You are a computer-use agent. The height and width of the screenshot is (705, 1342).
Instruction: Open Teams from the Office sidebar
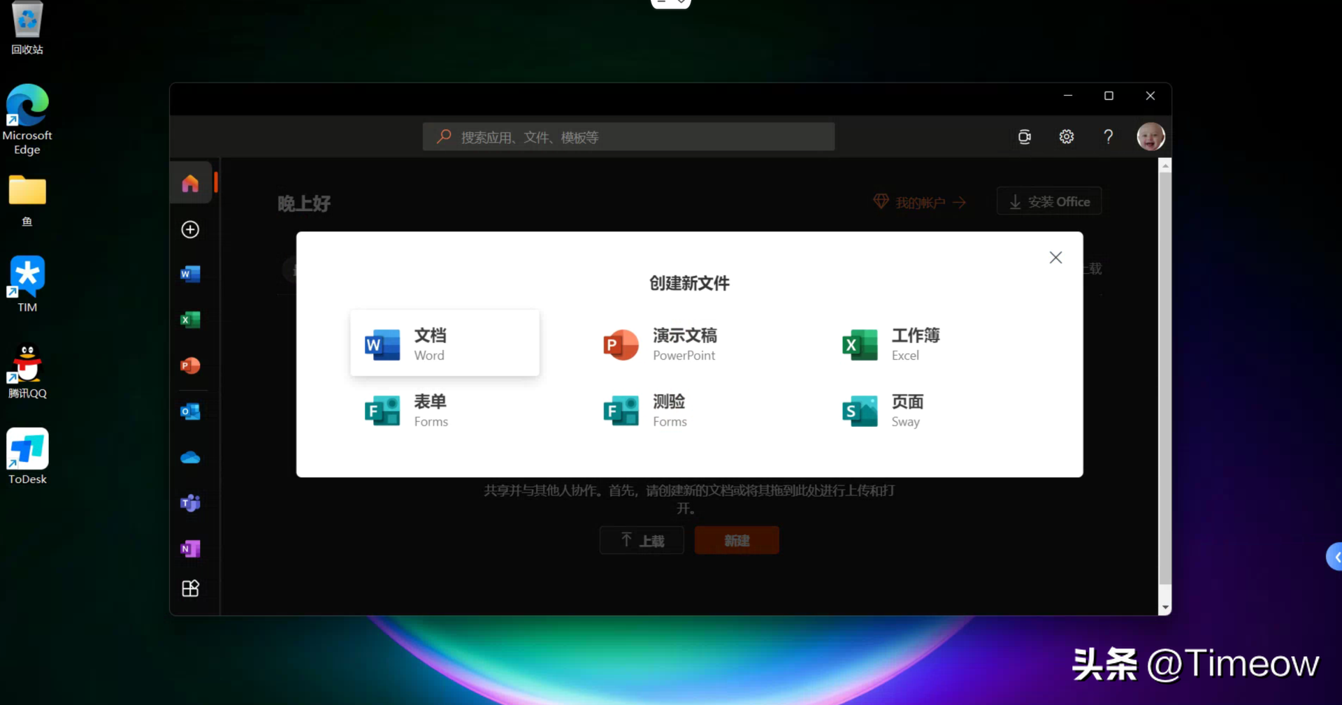point(190,503)
